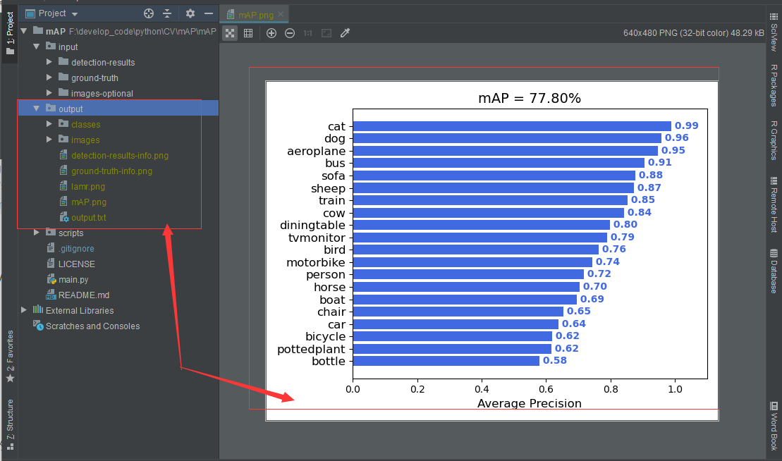The width and height of the screenshot is (782, 461).
Task: Open the Word Book side tab
Action: point(774,426)
